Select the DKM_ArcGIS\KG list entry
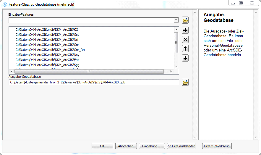261x155 pixels. click(x=47, y=30)
